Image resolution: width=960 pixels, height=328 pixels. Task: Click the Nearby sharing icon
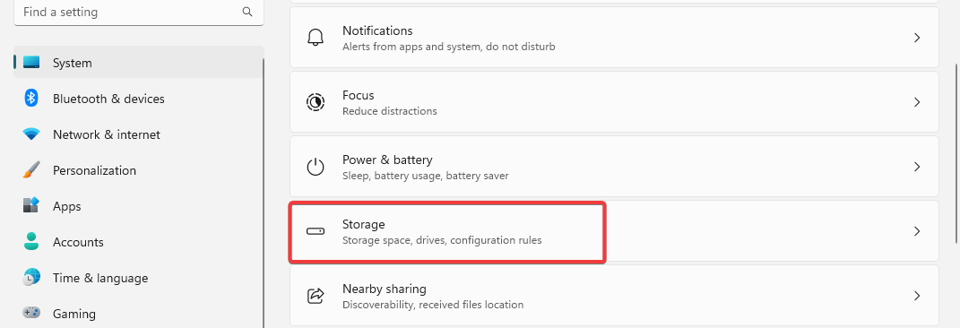[x=316, y=296]
